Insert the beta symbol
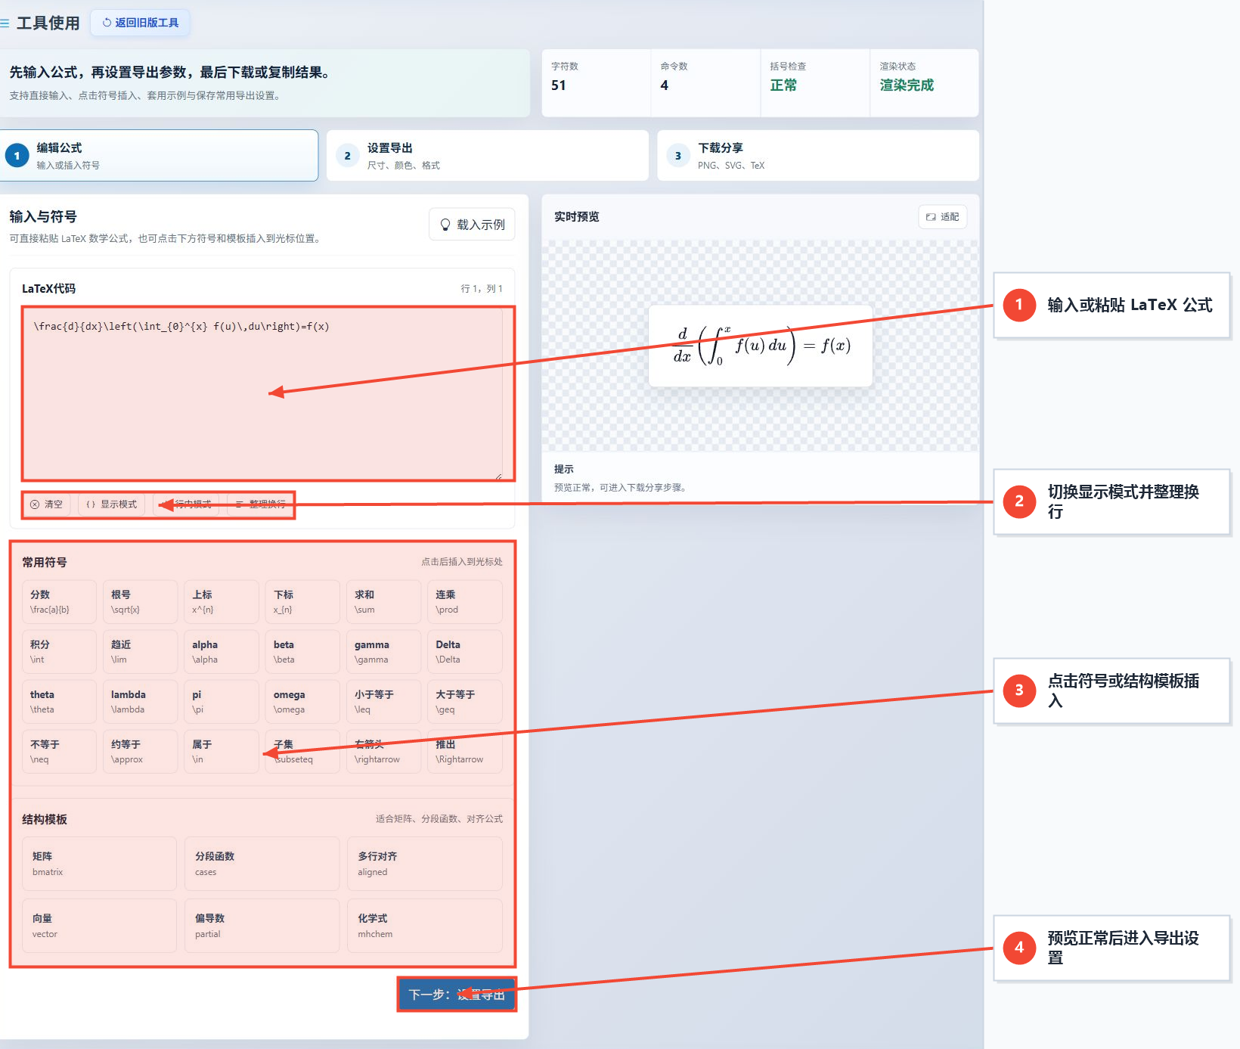The height and width of the screenshot is (1049, 1240). (x=302, y=652)
